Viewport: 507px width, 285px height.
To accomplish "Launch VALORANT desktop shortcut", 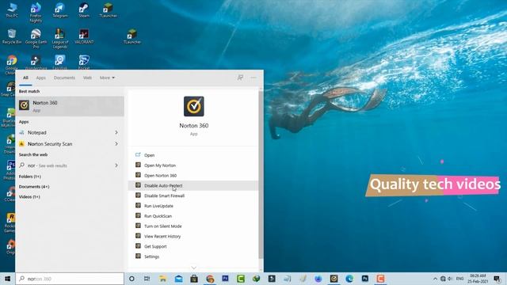I will 84,36.
